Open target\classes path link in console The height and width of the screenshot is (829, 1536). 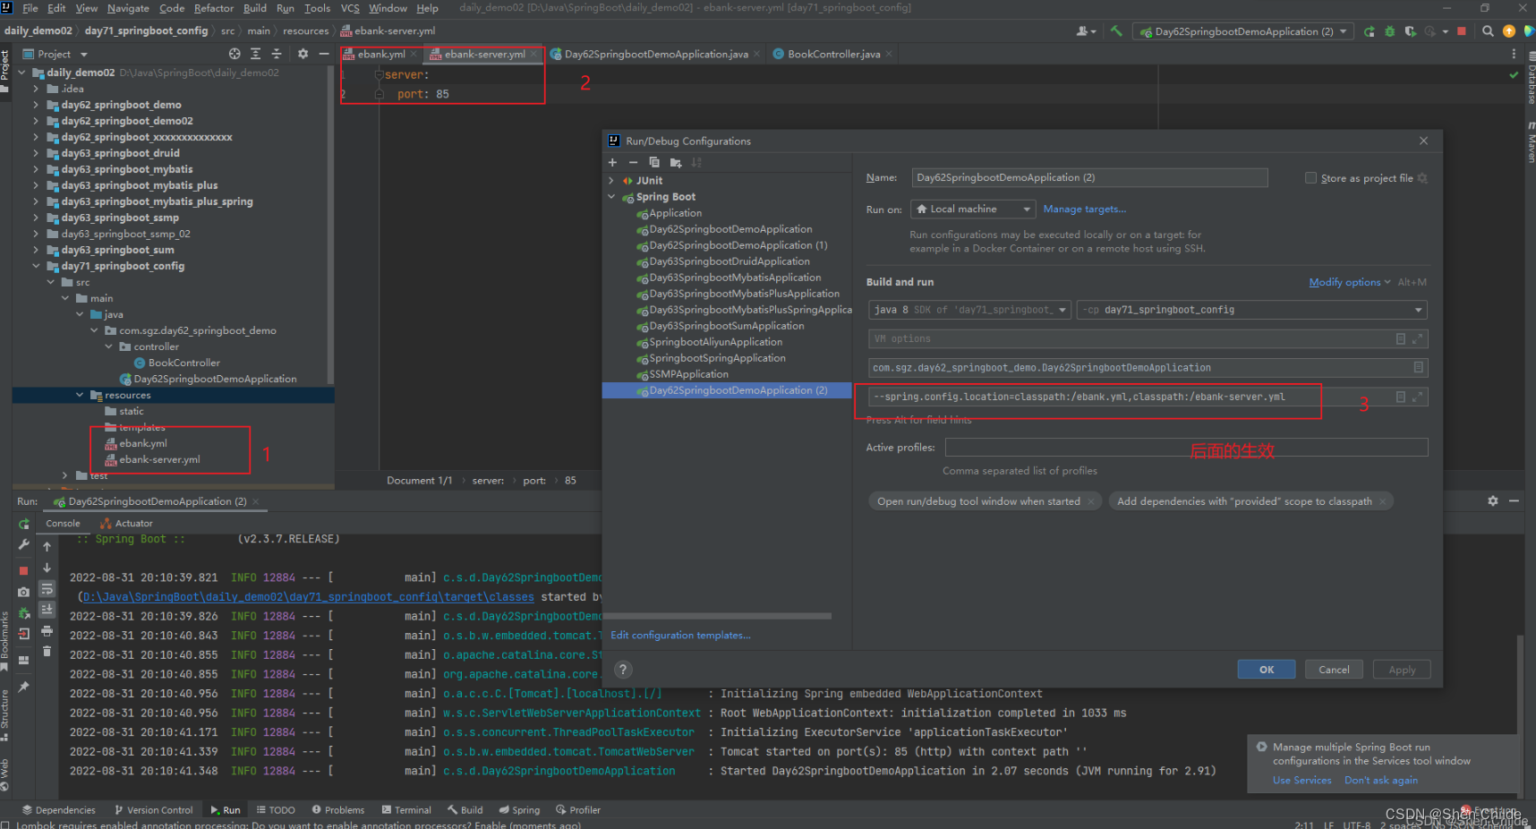[309, 597]
